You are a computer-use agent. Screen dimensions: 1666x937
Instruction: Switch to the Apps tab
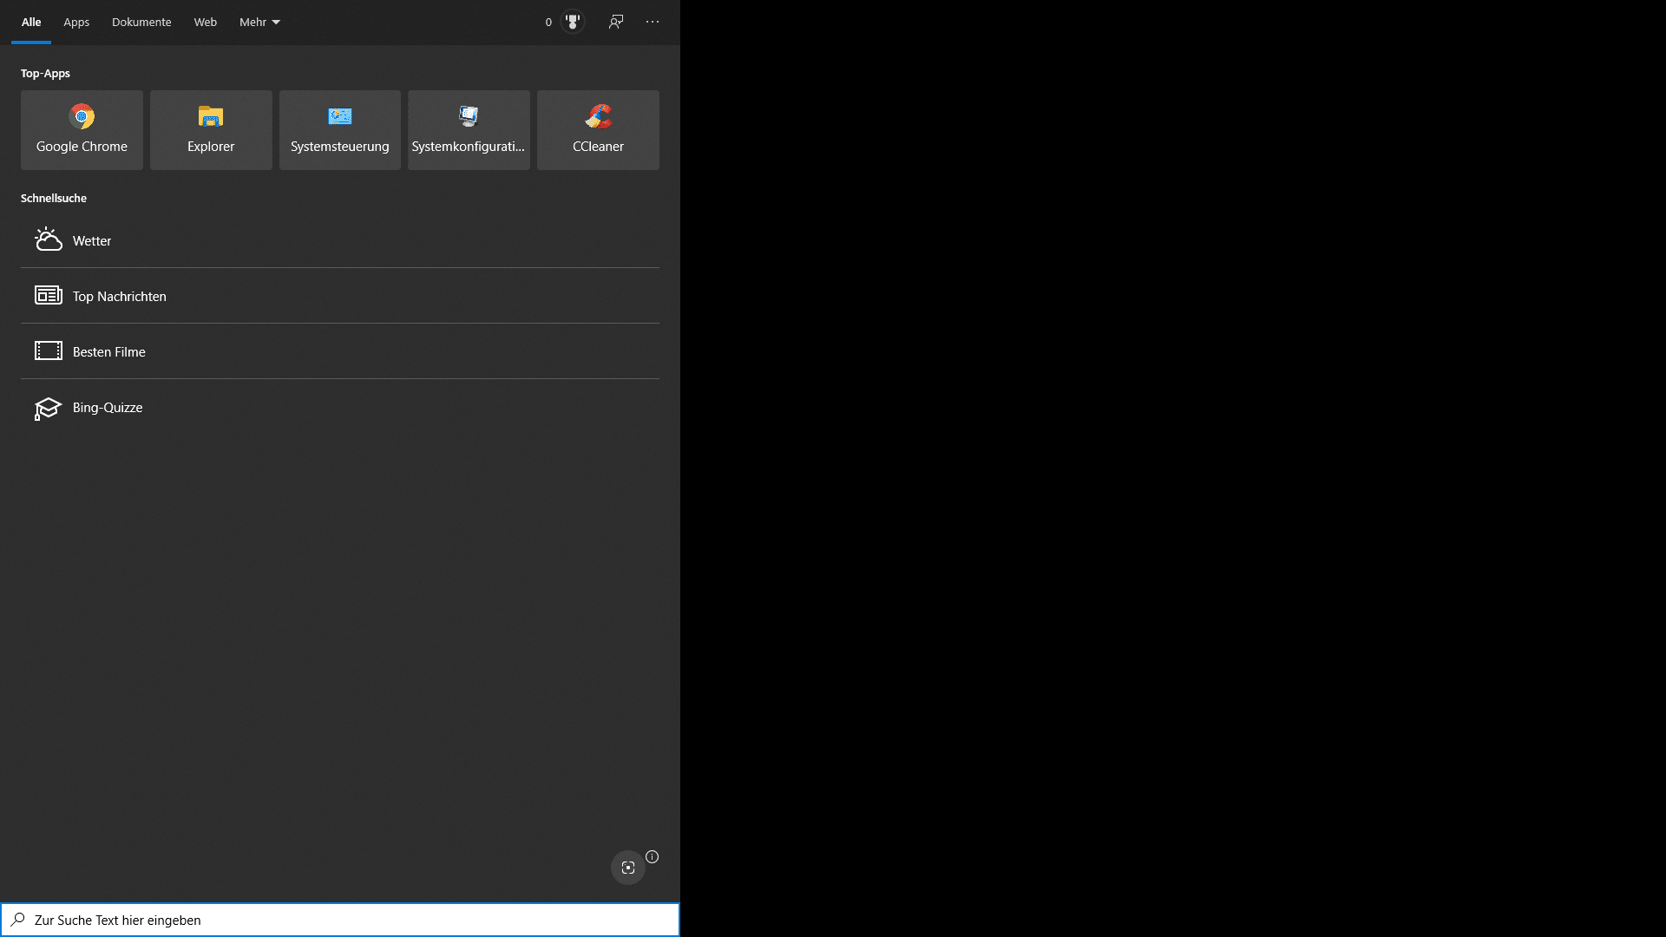(76, 22)
